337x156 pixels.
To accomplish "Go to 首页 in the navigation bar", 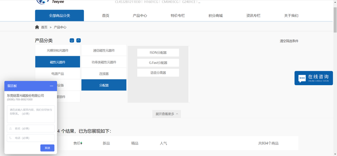I will click(106, 16).
